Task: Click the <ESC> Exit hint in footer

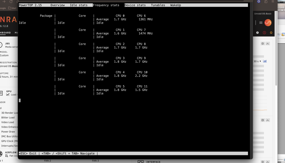Action: point(28,153)
